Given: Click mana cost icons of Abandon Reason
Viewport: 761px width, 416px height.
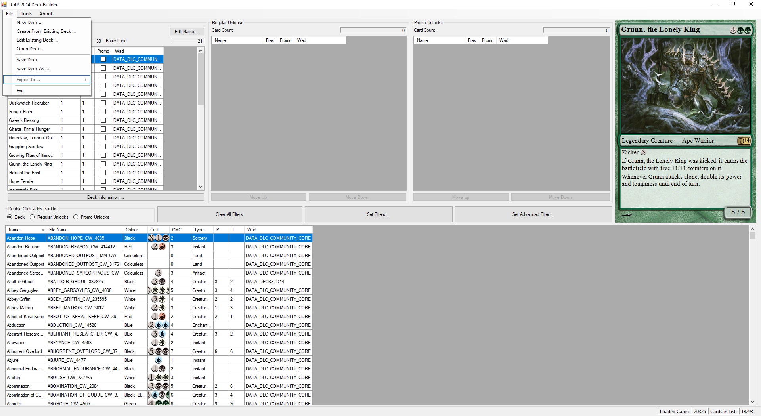Looking at the screenshot, I should 159,247.
